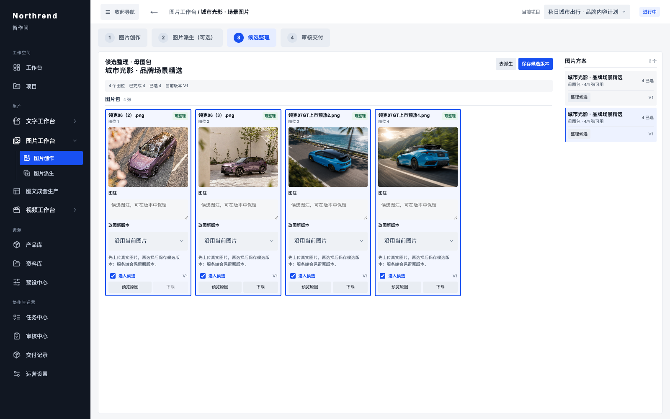Open the 当前项目 project dropdown

[x=587, y=12]
